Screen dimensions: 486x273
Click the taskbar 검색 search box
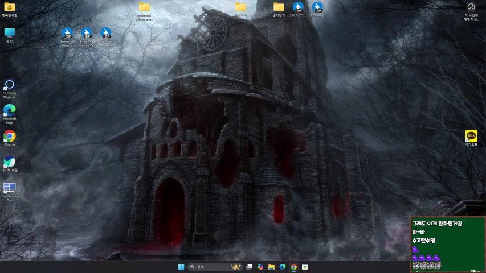[215, 267]
